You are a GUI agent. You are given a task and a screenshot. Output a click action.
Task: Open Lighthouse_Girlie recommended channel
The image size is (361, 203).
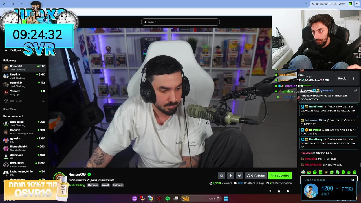[x=24, y=173]
